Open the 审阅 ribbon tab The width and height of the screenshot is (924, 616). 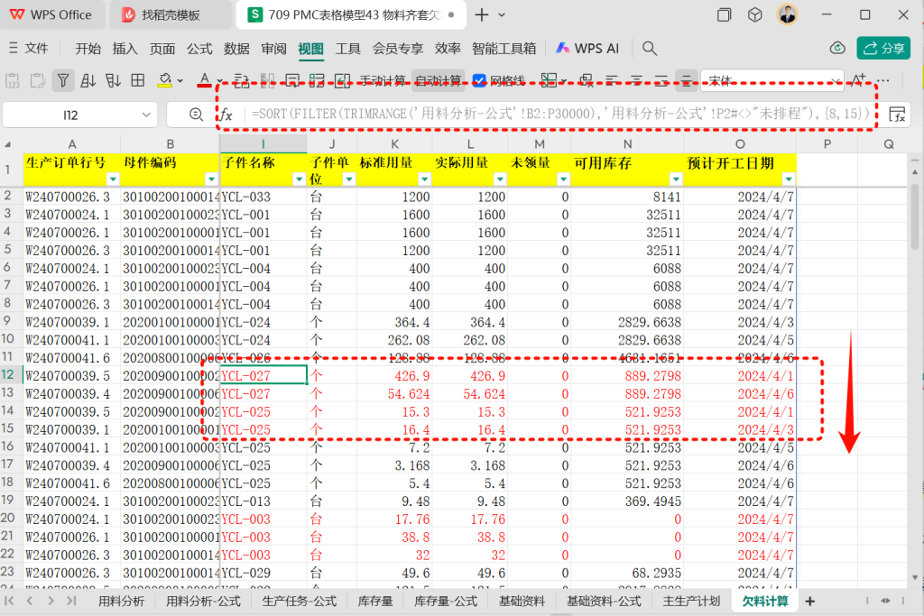click(273, 49)
